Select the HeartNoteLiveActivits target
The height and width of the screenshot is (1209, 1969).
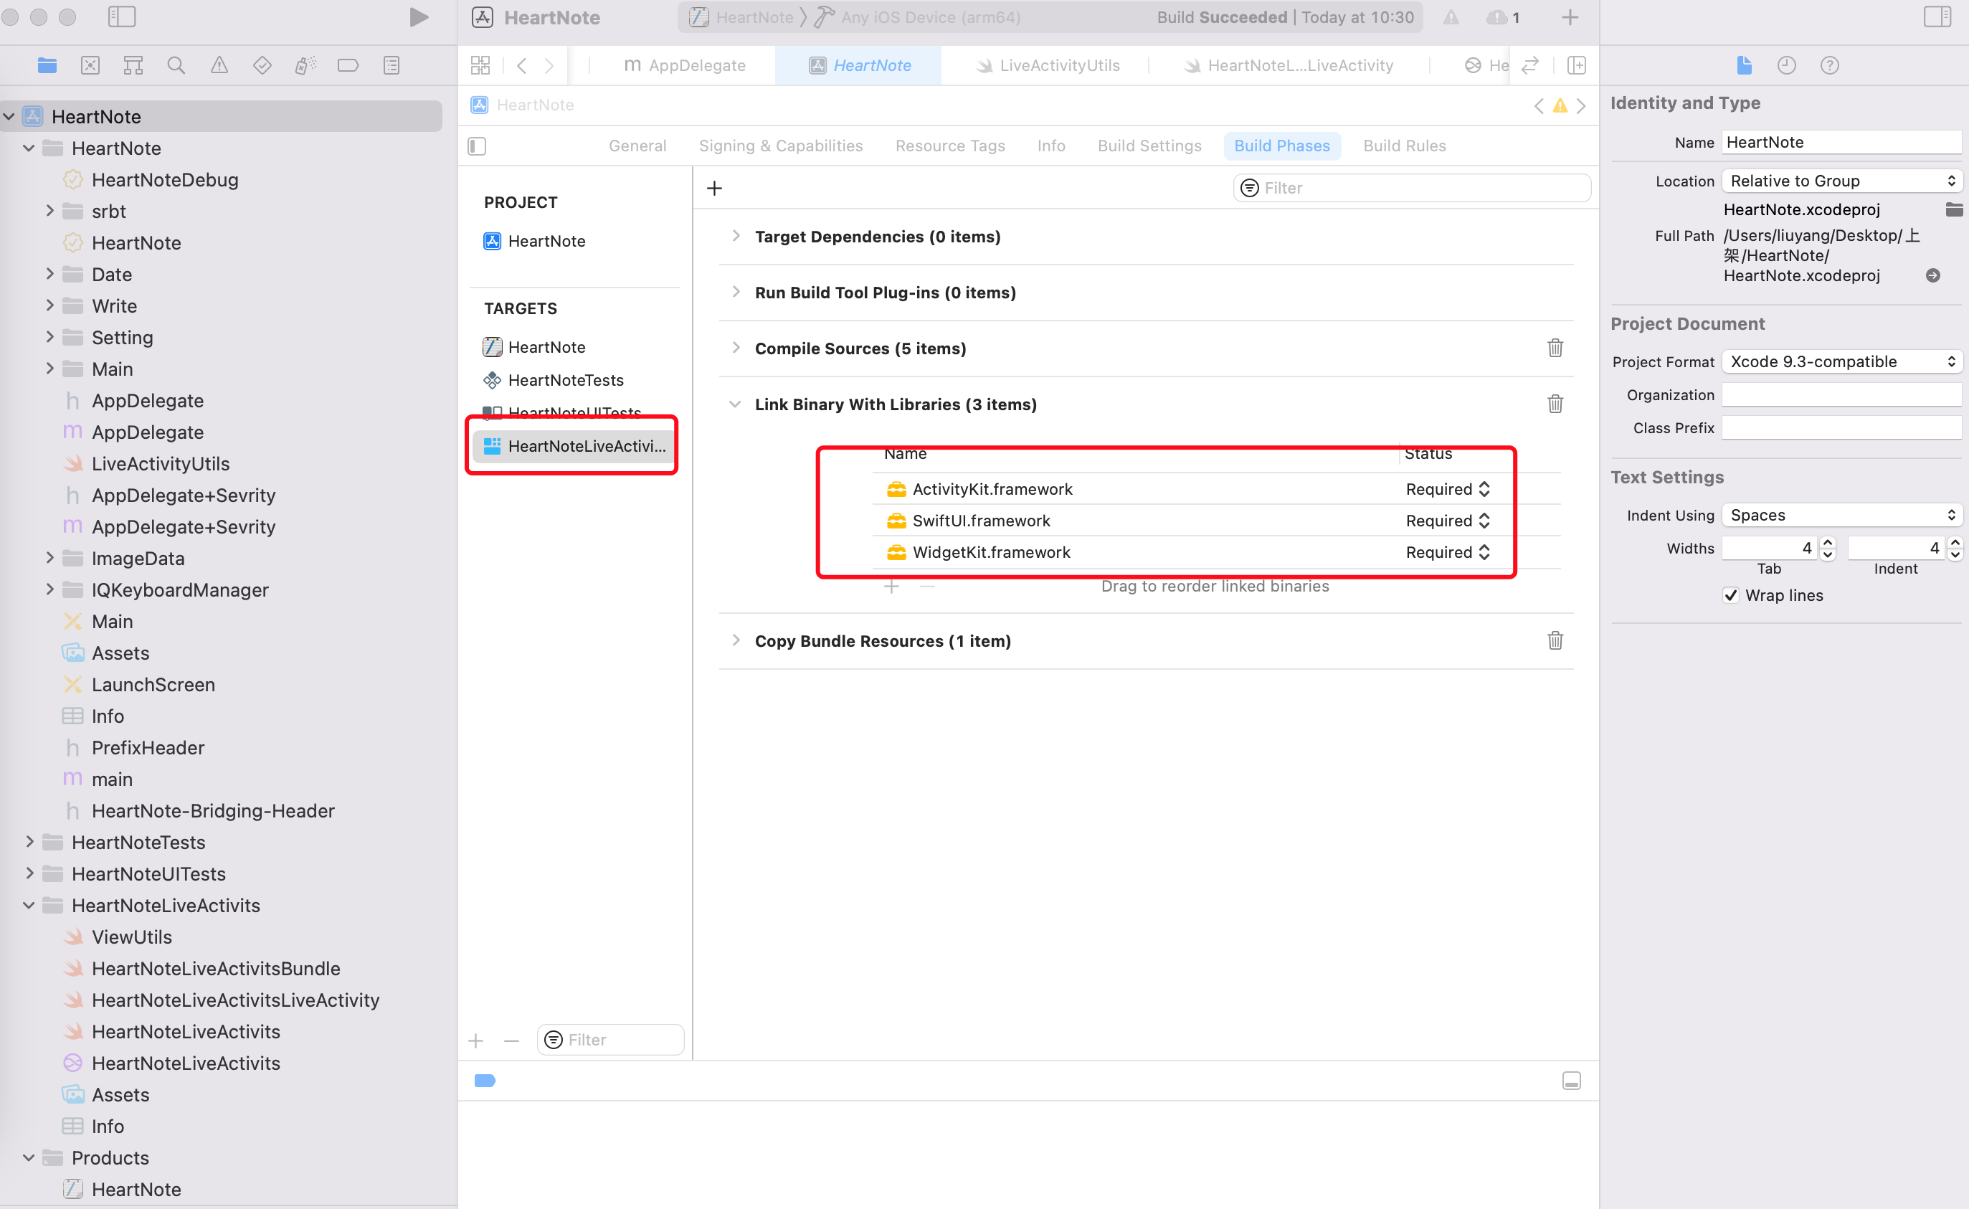point(574,445)
